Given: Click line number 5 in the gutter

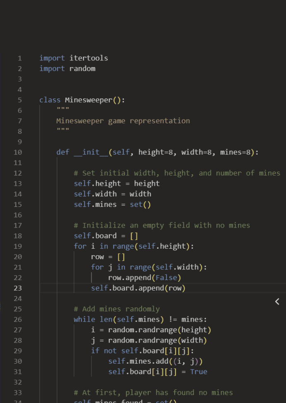Looking at the screenshot, I should [20, 100].
